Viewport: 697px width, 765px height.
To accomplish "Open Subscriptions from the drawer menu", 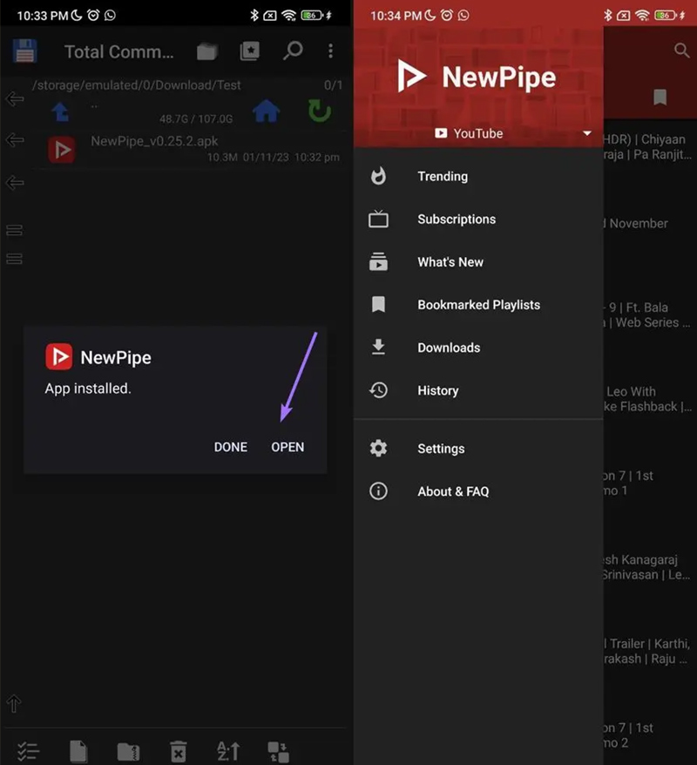I will click(x=456, y=220).
